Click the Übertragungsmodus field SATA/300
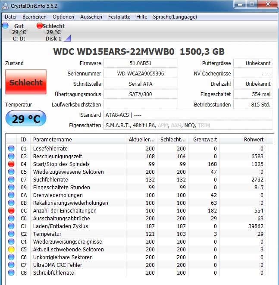 tap(141, 94)
